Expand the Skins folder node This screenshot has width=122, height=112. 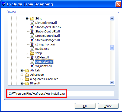(27, 18)
